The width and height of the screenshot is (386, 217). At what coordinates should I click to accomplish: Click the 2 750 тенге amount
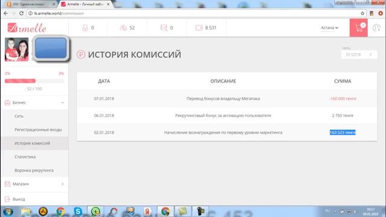343,115
